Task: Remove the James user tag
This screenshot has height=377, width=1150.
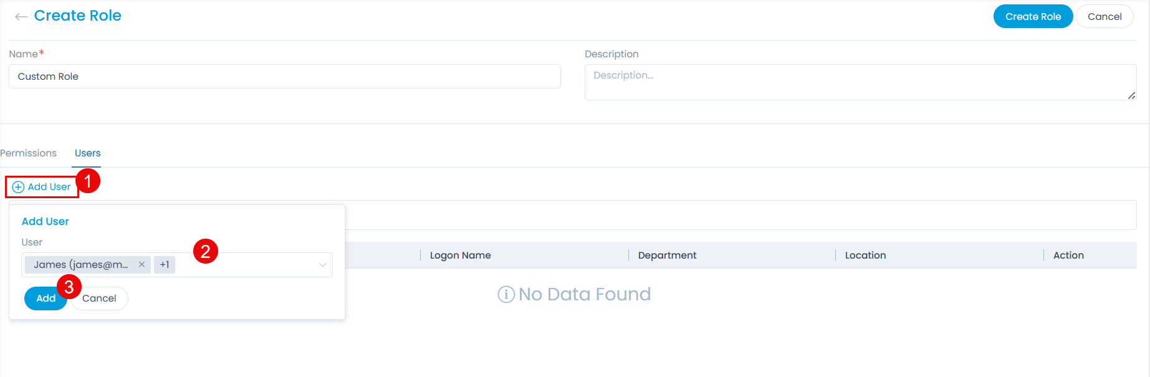Action: 142,265
